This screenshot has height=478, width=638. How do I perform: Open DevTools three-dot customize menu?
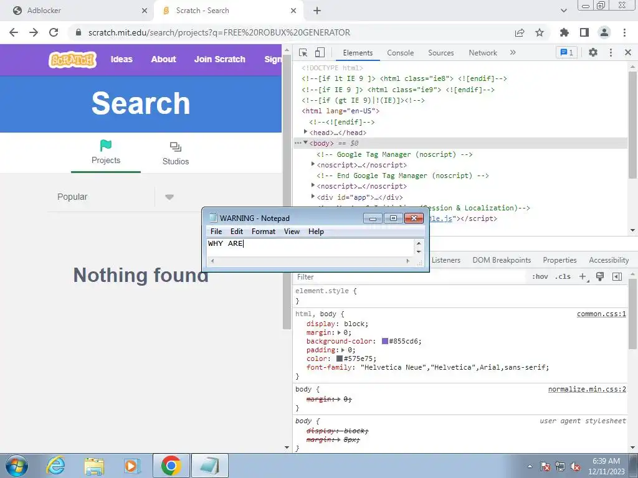[x=611, y=52]
